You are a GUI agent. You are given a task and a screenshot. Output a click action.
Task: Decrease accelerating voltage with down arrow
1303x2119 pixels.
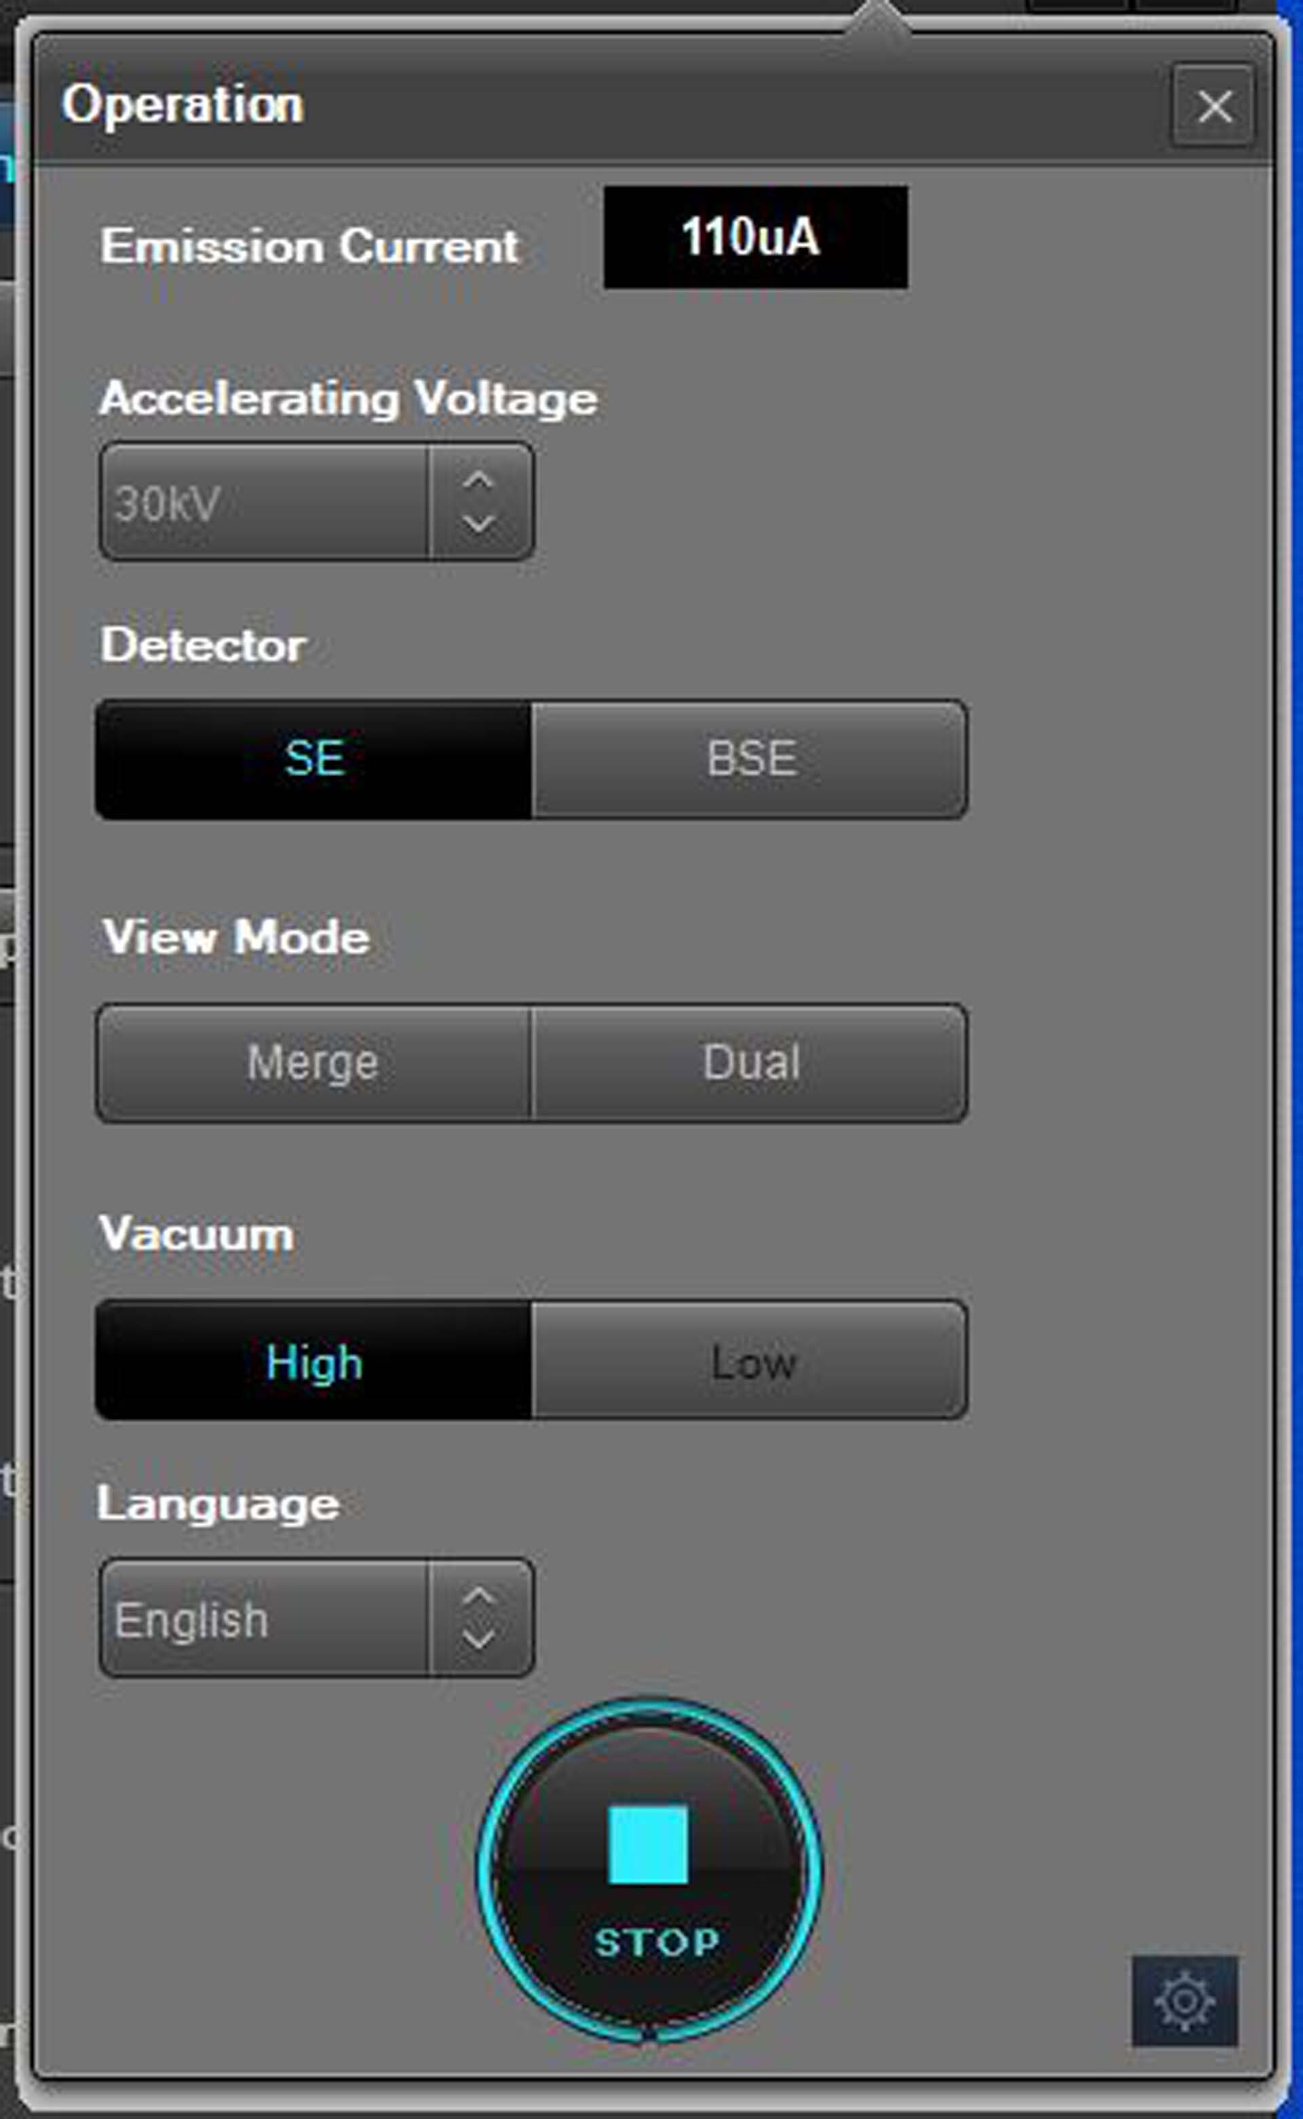(478, 523)
